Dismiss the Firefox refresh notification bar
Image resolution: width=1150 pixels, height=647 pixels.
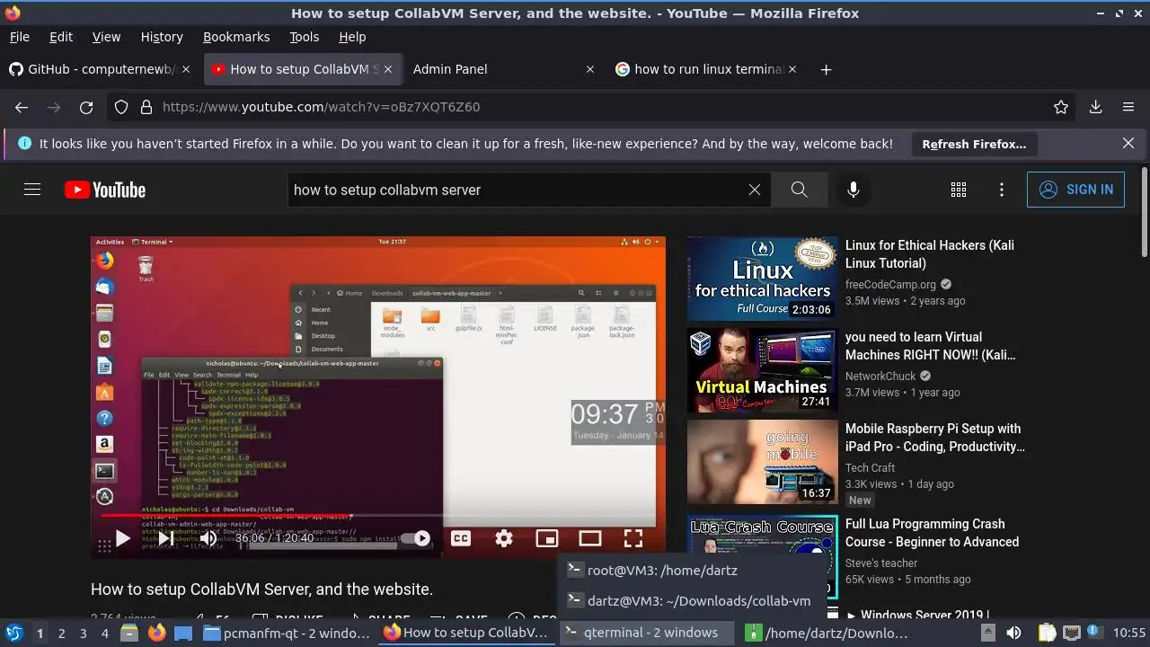(x=1128, y=144)
